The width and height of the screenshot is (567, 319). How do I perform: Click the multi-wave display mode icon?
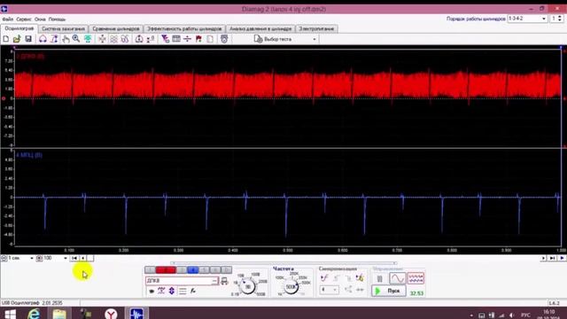pos(416,278)
